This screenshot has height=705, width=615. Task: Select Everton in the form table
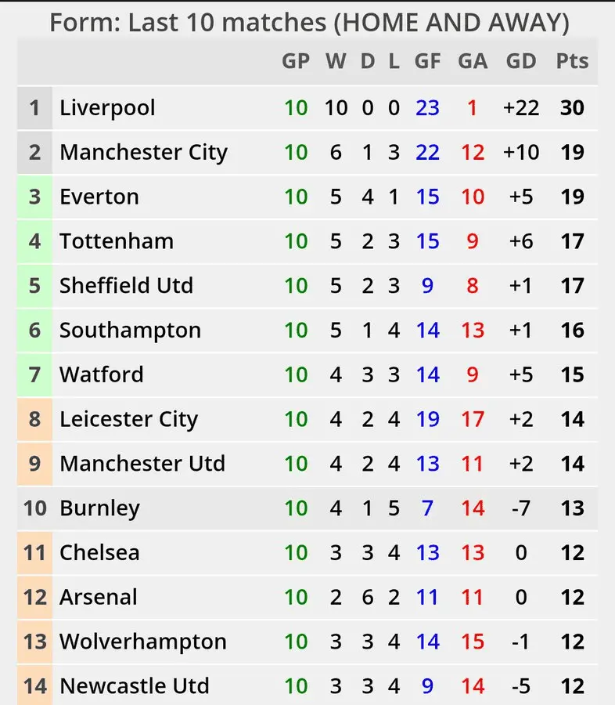coord(99,197)
